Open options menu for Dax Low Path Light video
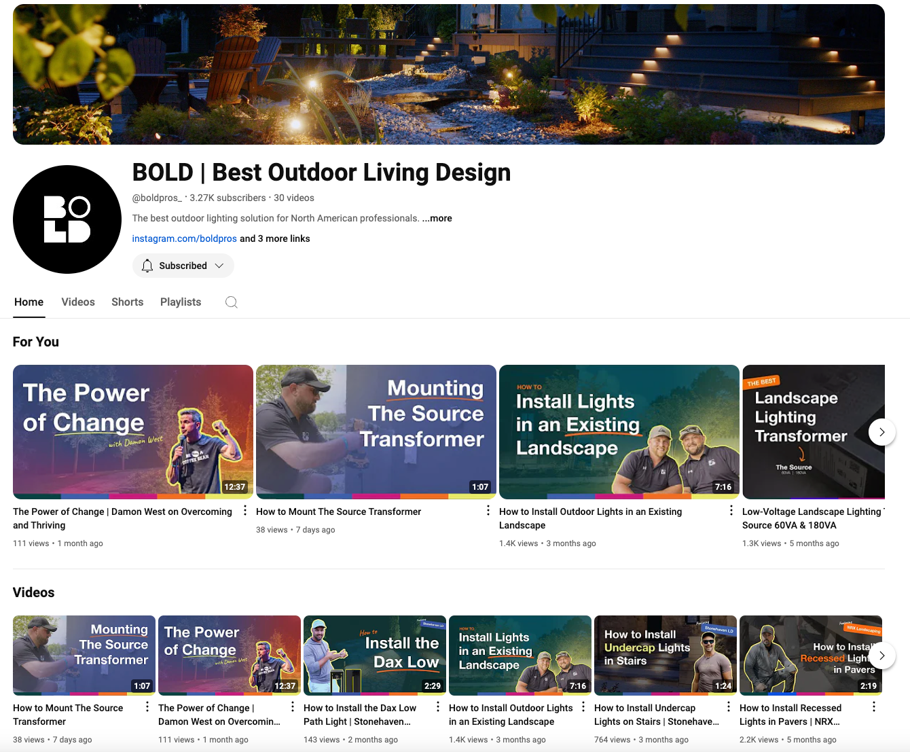The height and width of the screenshot is (752, 910). pos(438,706)
